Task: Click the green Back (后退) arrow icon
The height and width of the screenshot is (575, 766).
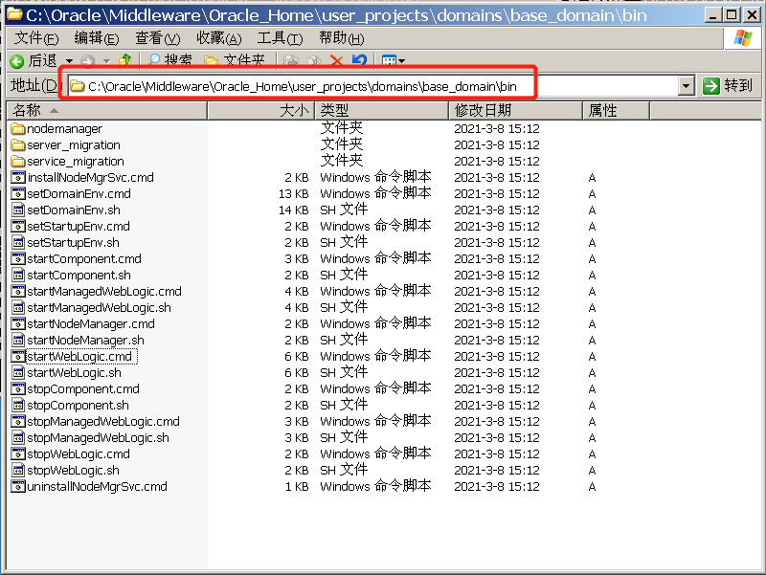Action: (16, 61)
